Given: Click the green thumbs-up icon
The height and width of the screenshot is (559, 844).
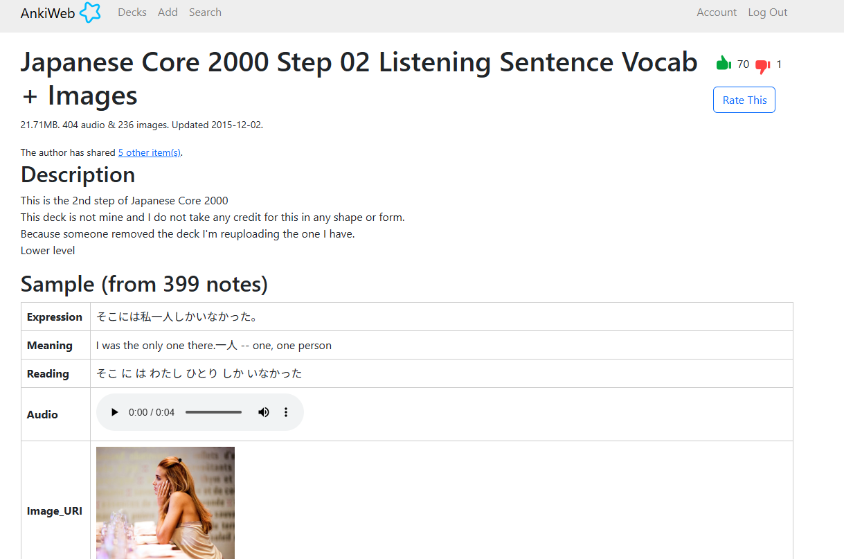Looking at the screenshot, I should 724,63.
